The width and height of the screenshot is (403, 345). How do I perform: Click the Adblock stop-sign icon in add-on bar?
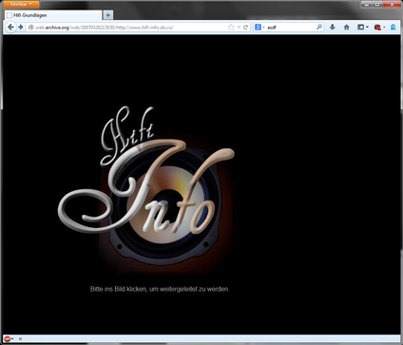7,338
